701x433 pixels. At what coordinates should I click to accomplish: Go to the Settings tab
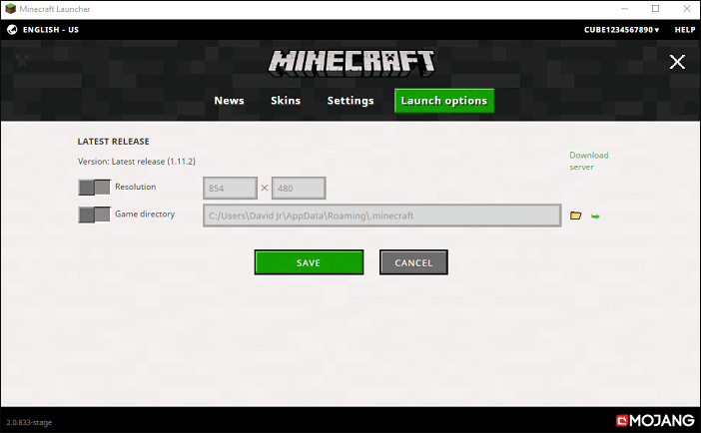click(x=350, y=101)
